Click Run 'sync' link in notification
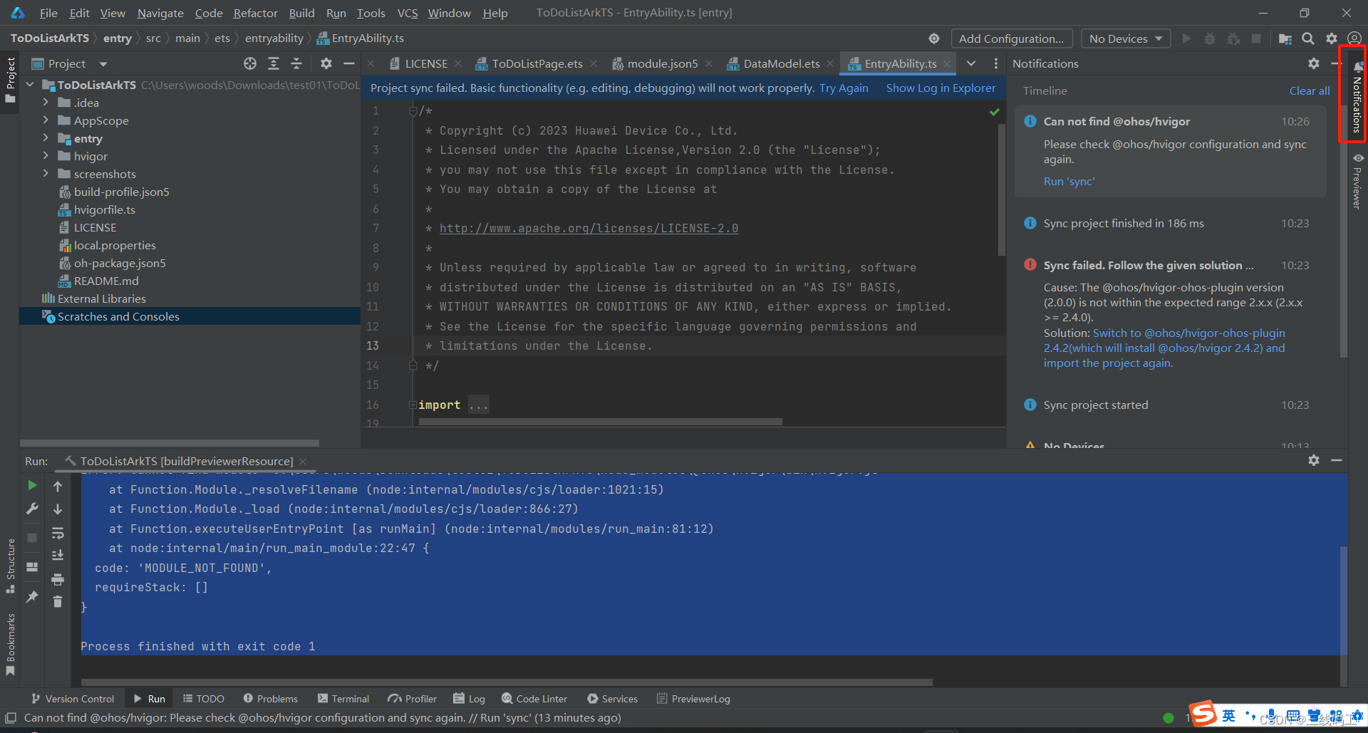This screenshot has width=1368, height=733. 1069,181
